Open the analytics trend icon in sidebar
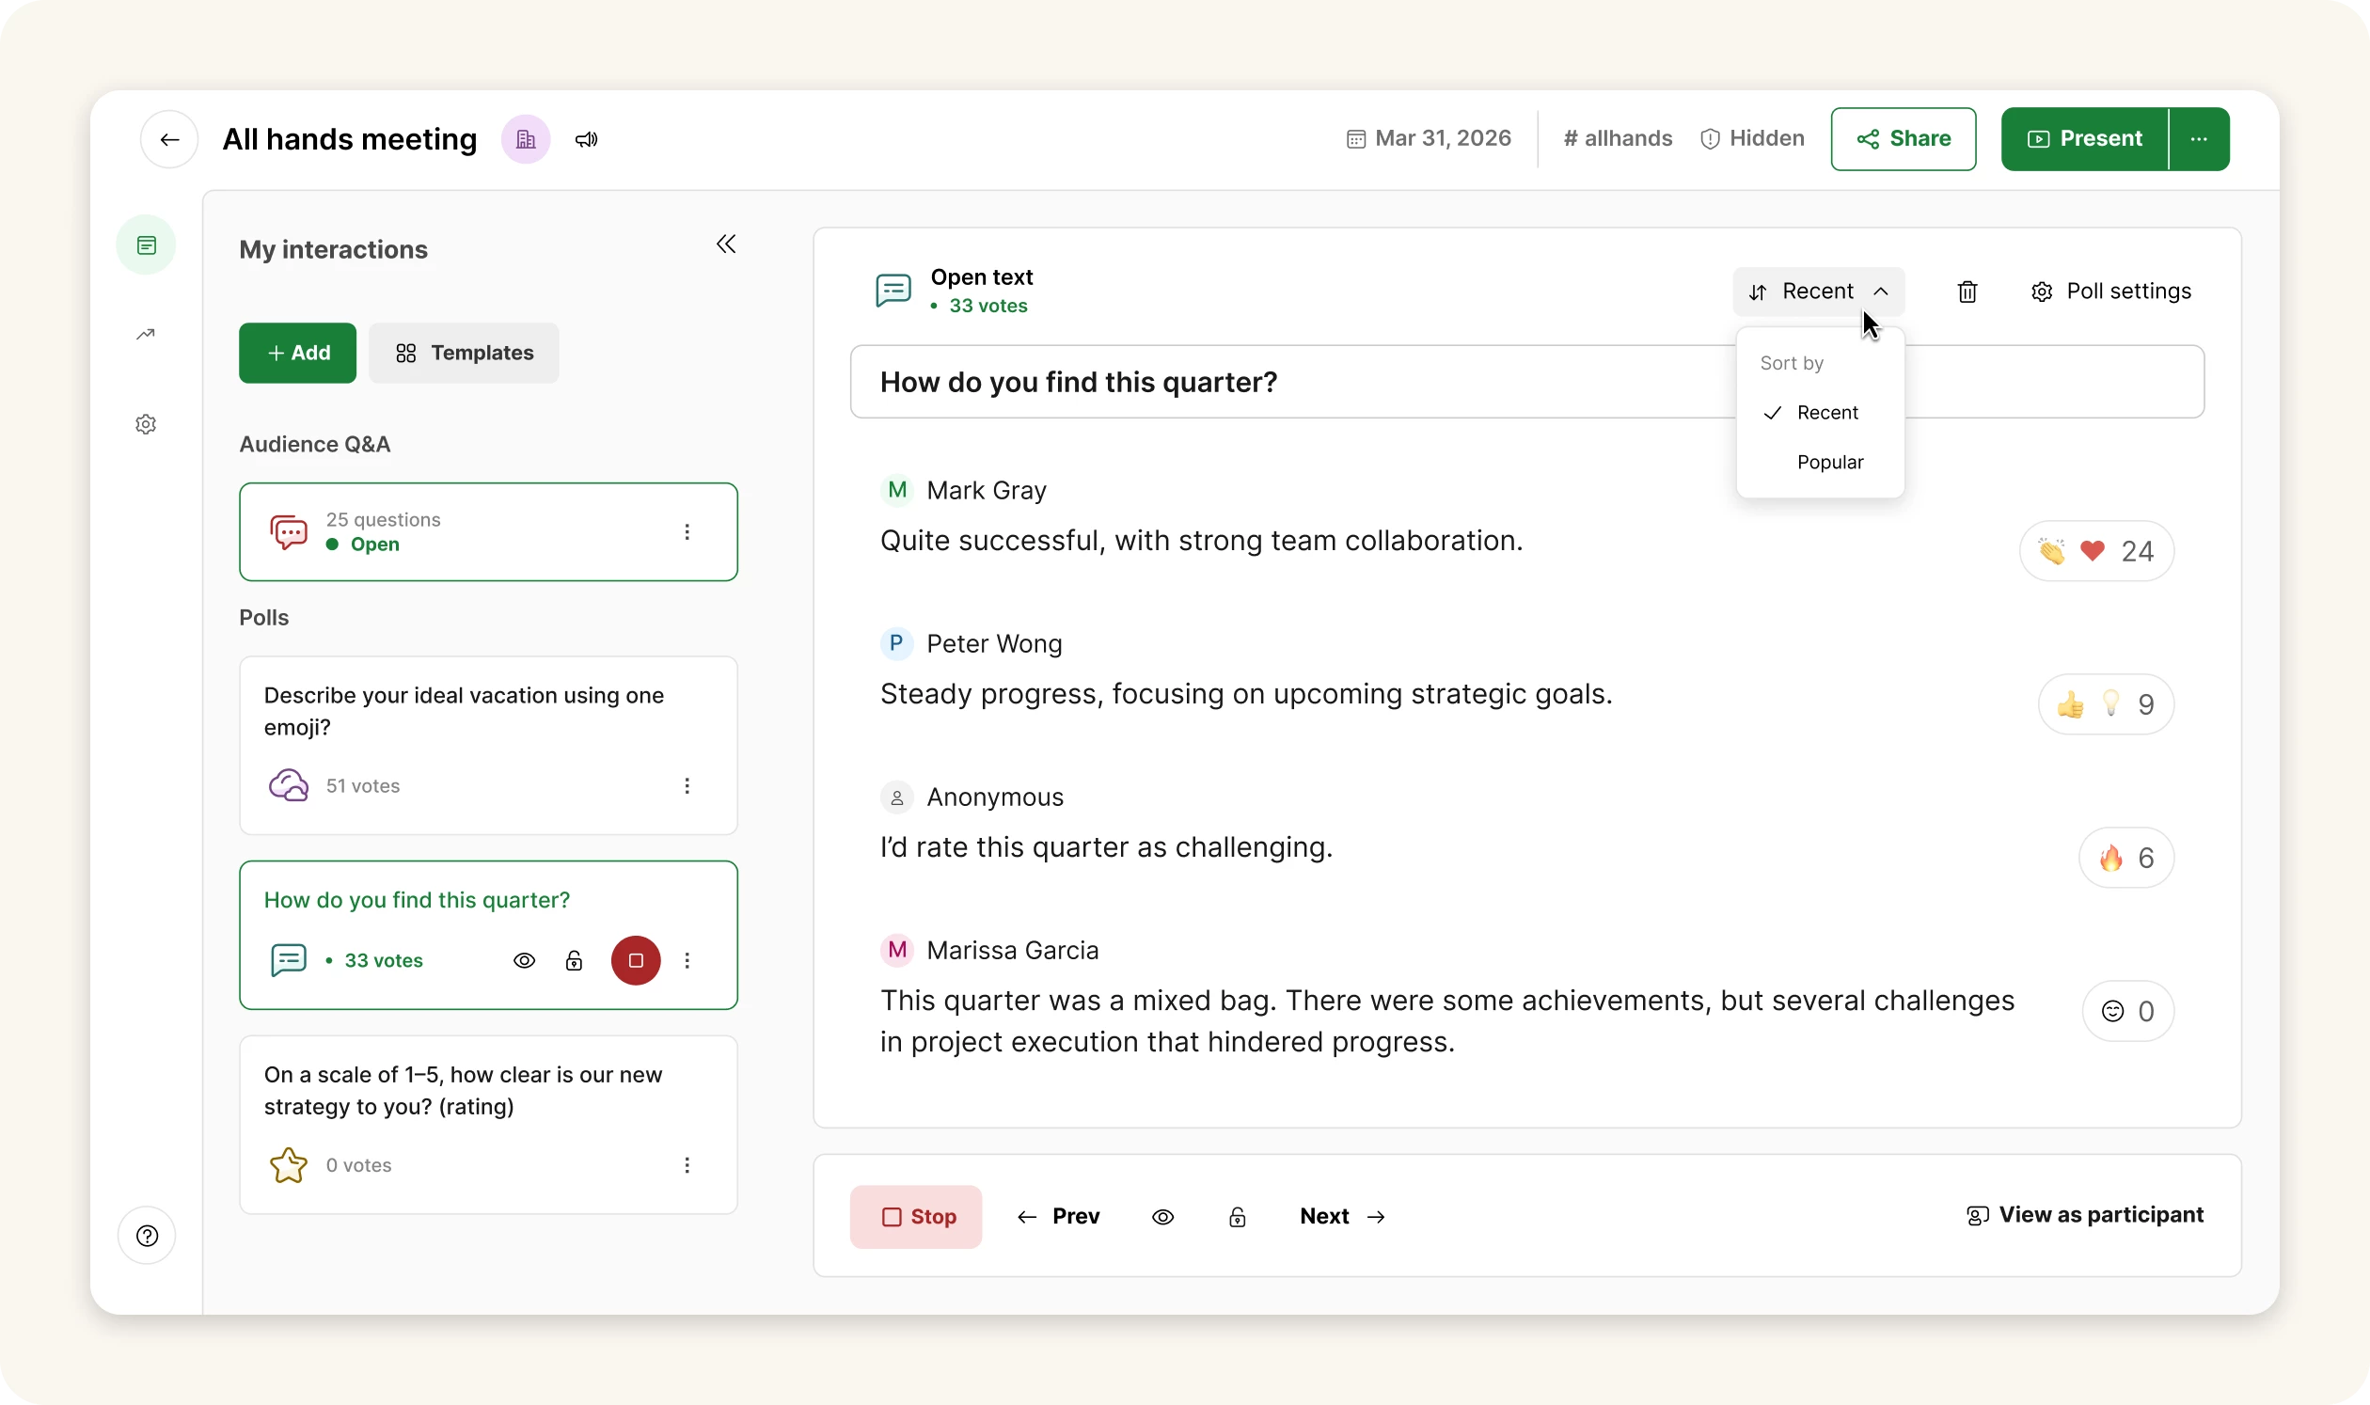 point(146,334)
